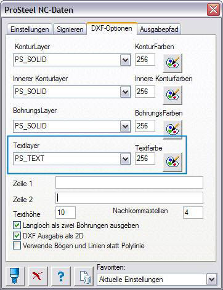Open the Favoriten dropdown list
223x290 pixels.
[211, 280]
